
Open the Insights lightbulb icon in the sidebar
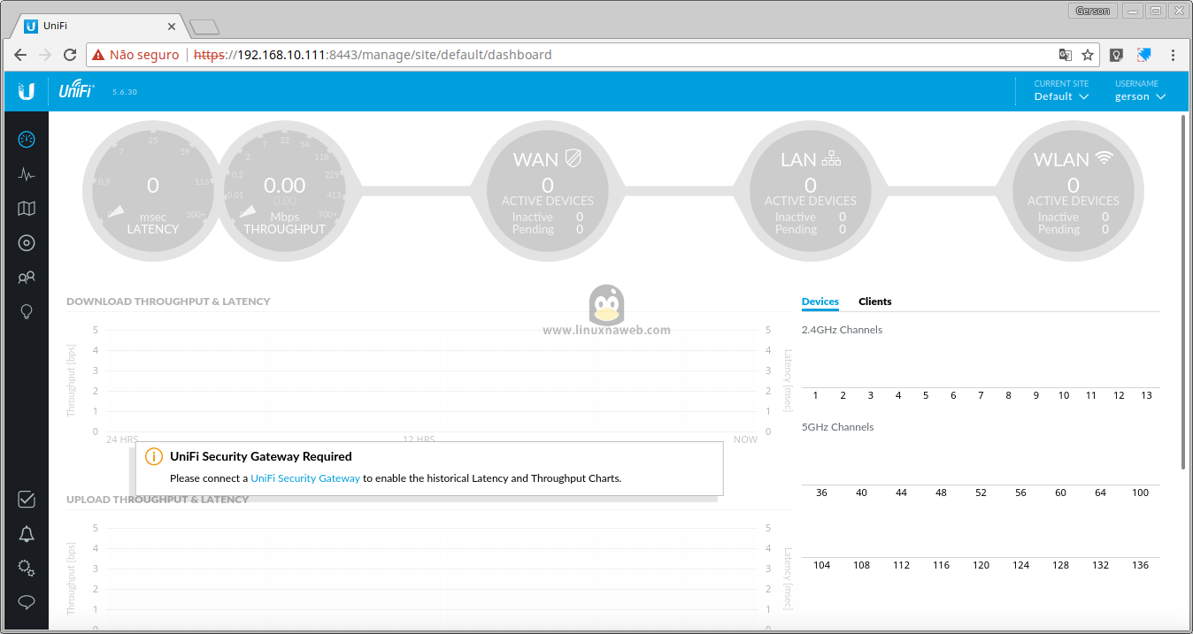(x=27, y=311)
